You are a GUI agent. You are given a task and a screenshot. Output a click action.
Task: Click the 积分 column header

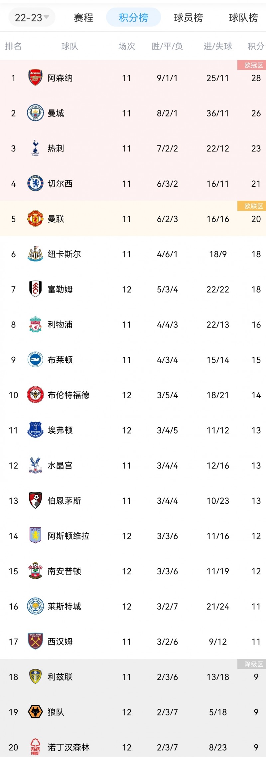pos(256,46)
